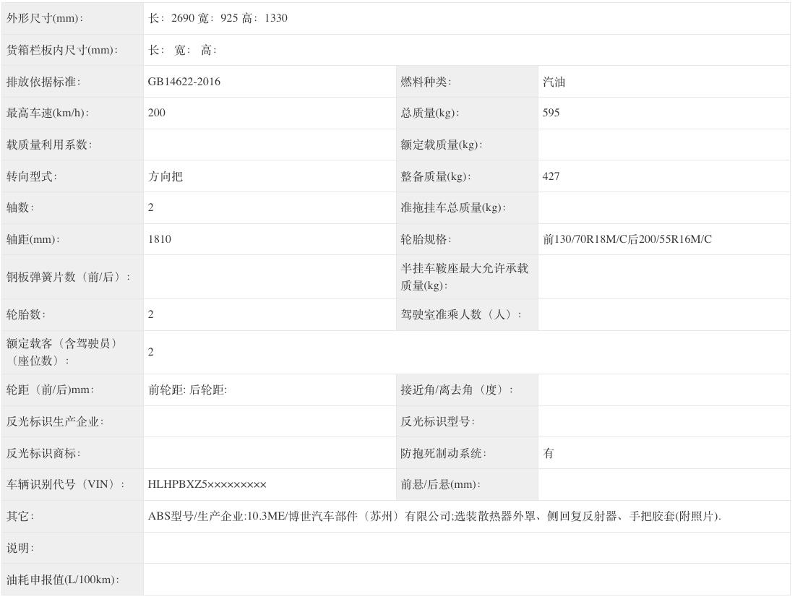Click the 反光标识型号 label
Screen dimensions: 795x602
click(x=437, y=422)
